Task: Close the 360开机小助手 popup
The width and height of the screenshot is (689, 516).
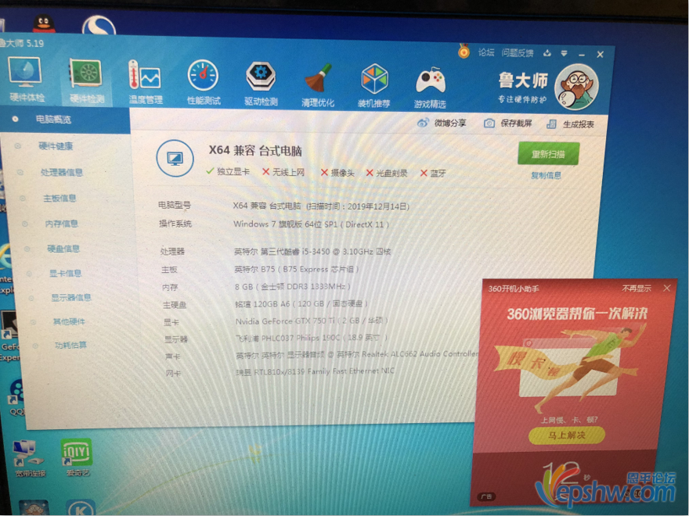Action: tap(666, 288)
